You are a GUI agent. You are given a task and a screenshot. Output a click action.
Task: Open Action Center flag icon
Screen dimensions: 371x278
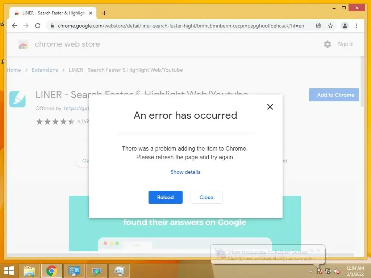click(320, 271)
